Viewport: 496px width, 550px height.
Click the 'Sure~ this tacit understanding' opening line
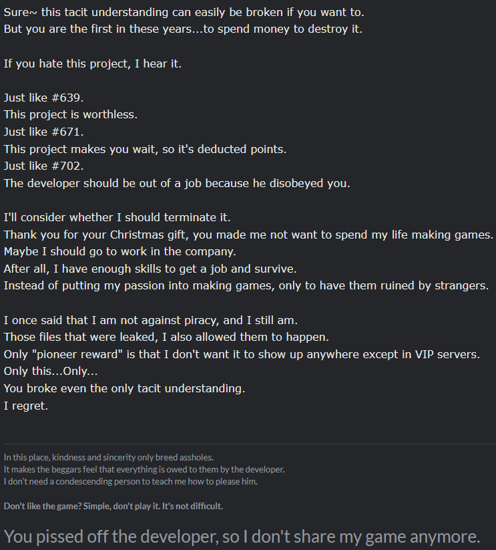coord(184,12)
